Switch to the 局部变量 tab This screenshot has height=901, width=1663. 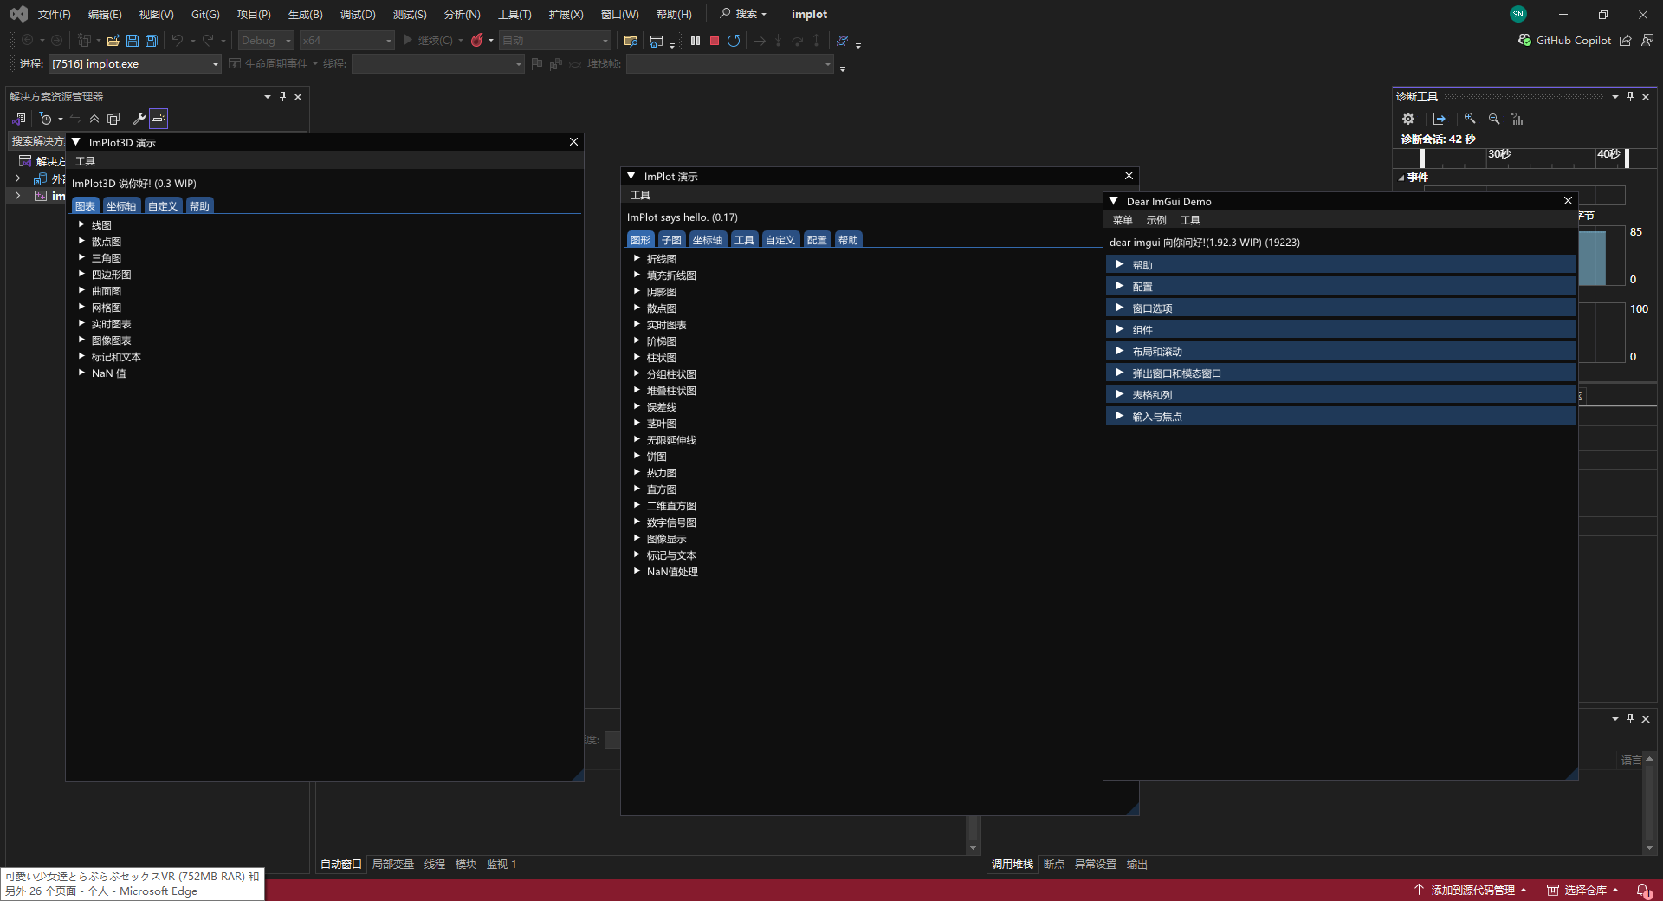[x=393, y=865]
